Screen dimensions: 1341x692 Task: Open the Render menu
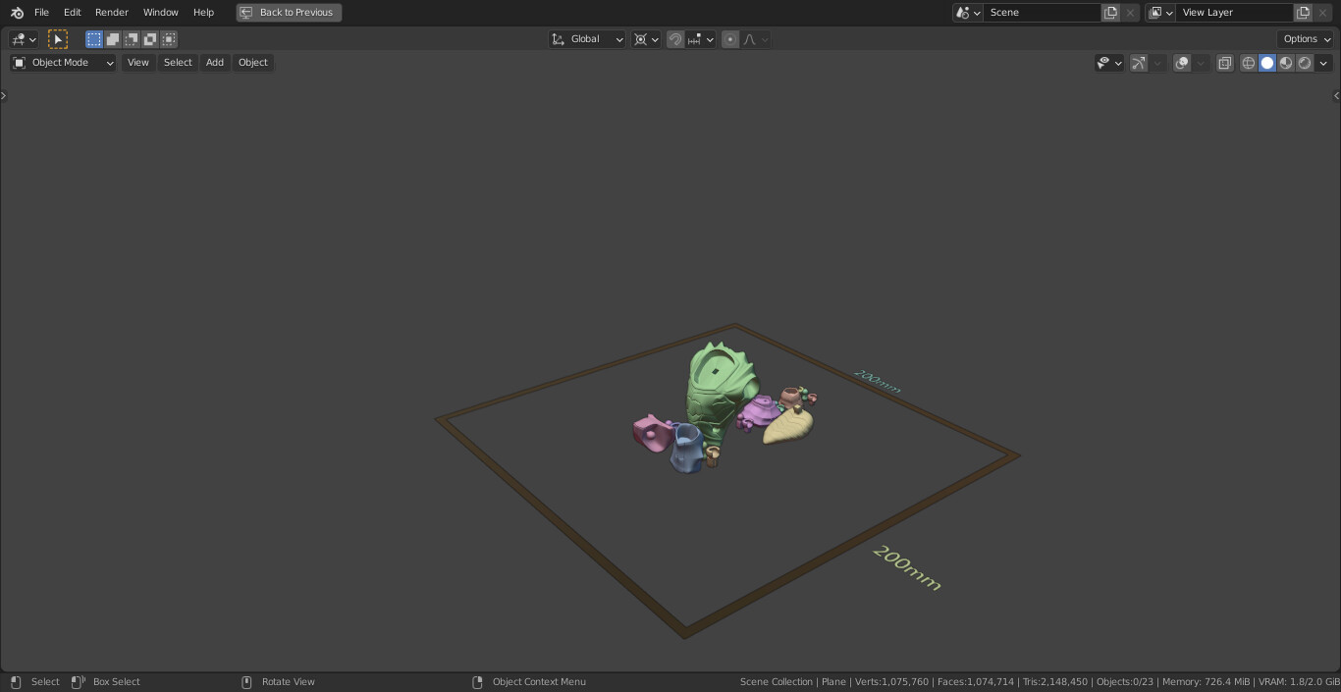click(x=111, y=13)
